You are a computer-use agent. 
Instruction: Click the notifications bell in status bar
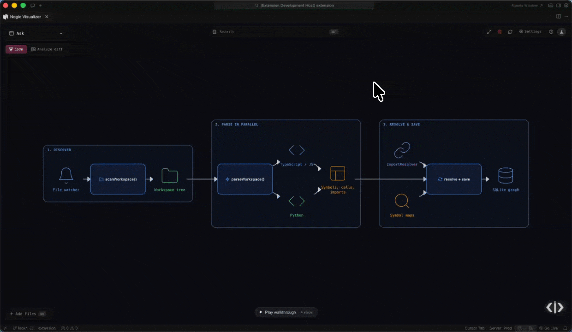pos(565,328)
